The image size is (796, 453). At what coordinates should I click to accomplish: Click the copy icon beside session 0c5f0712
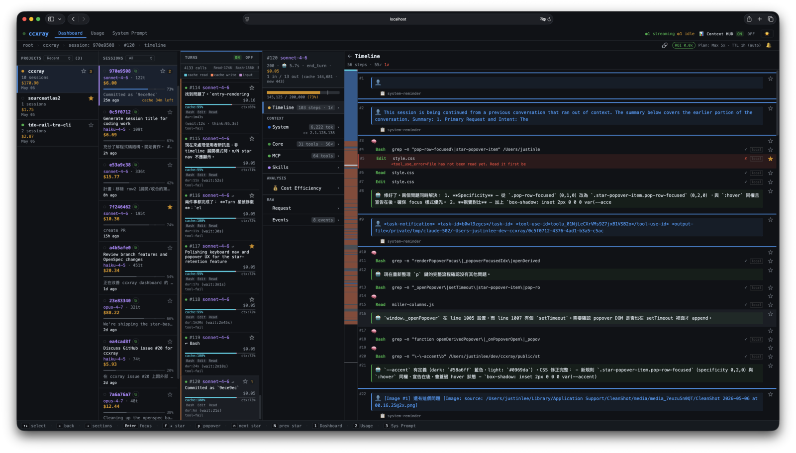(135, 112)
